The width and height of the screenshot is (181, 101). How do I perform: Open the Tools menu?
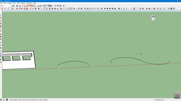(x=18, y=3)
